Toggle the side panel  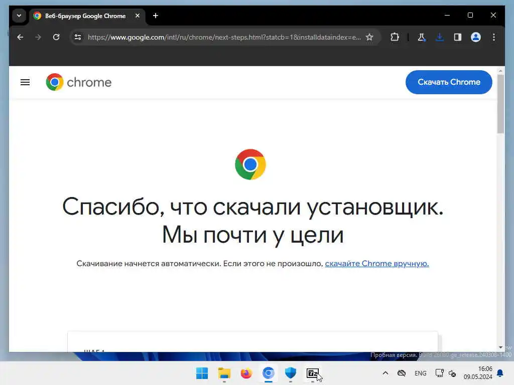[x=458, y=37]
